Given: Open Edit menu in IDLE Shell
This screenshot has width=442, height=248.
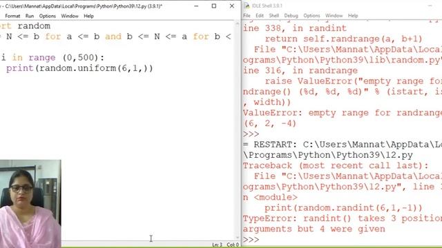Looking at the screenshot, I should (260, 15).
